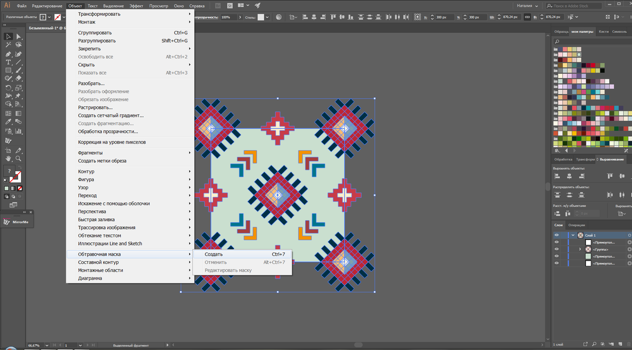Screen dimensions: 632x350
Task: Activate the Zoom tool
Action: (18, 158)
